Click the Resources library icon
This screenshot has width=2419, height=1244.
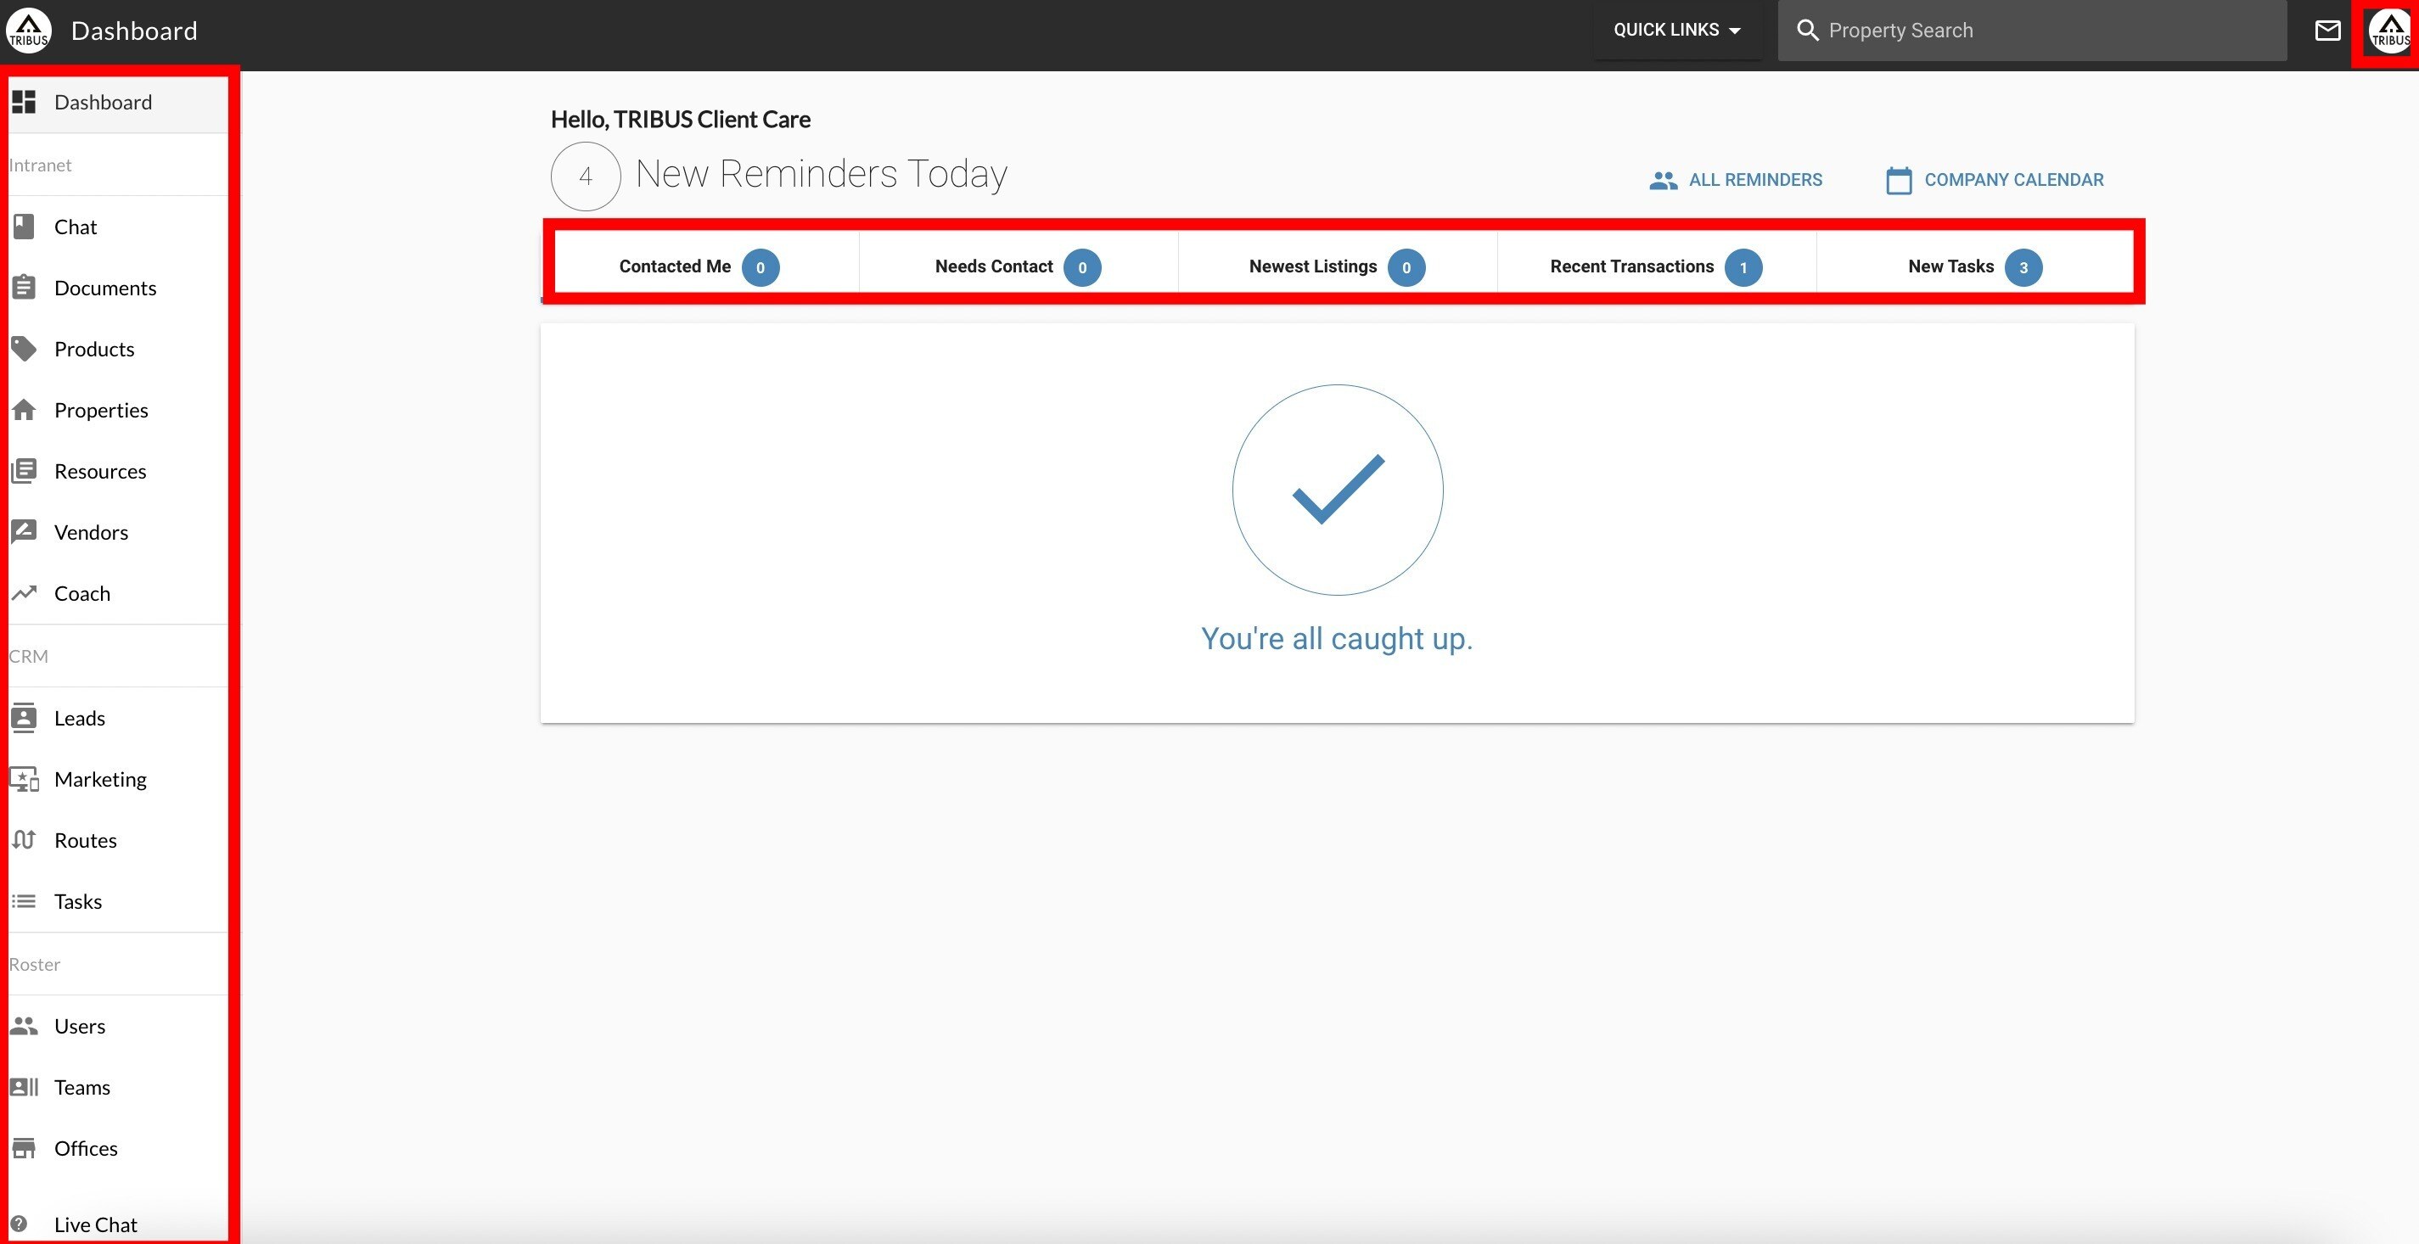[24, 470]
